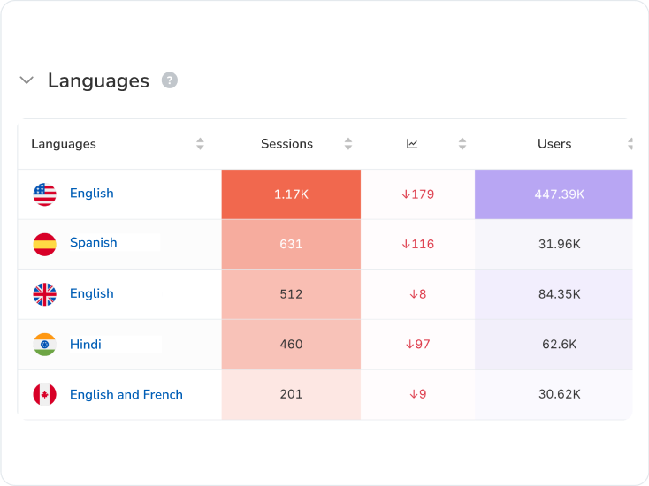The image size is (649, 486).
Task: Collapse the Languages section chevron
Action: (x=27, y=80)
